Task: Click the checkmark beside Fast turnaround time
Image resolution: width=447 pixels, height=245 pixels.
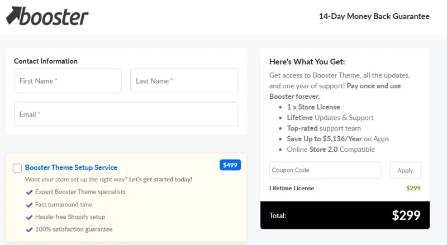Action: coord(29,205)
